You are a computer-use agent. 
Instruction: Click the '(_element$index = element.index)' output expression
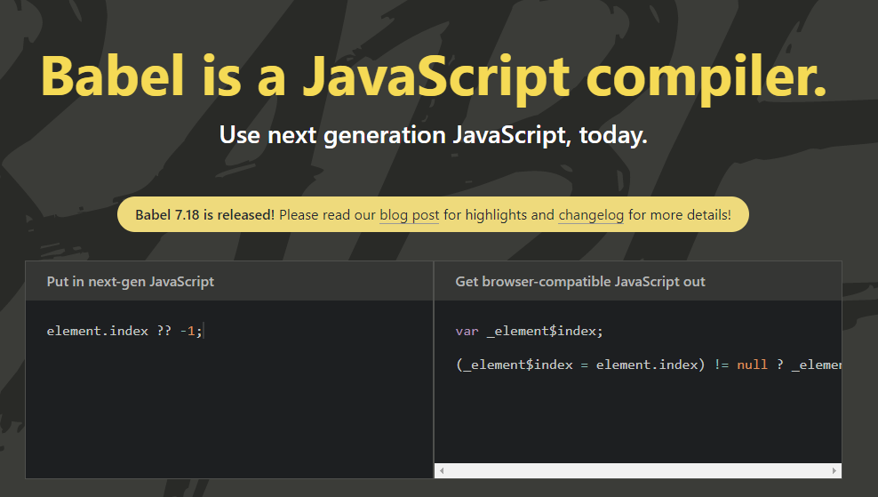580,365
